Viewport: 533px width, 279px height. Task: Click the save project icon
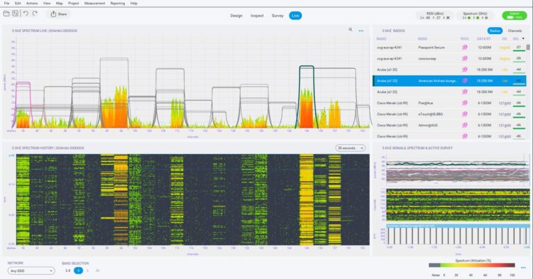pyautogui.click(x=15, y=14)
